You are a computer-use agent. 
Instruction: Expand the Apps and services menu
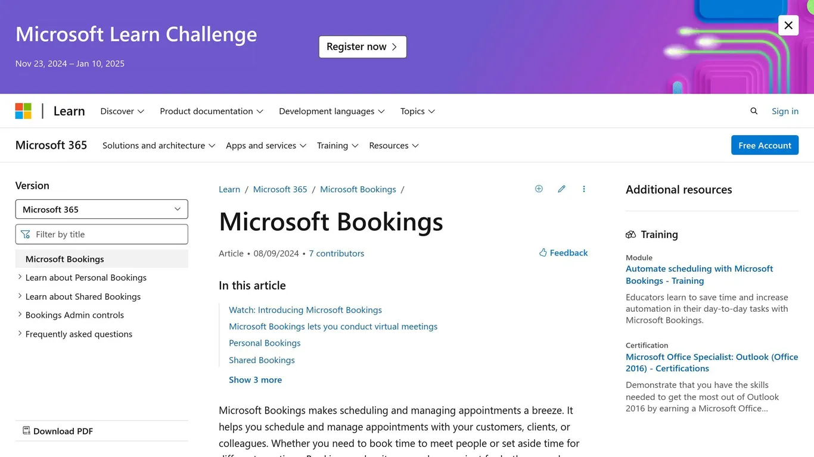(266, 145)
